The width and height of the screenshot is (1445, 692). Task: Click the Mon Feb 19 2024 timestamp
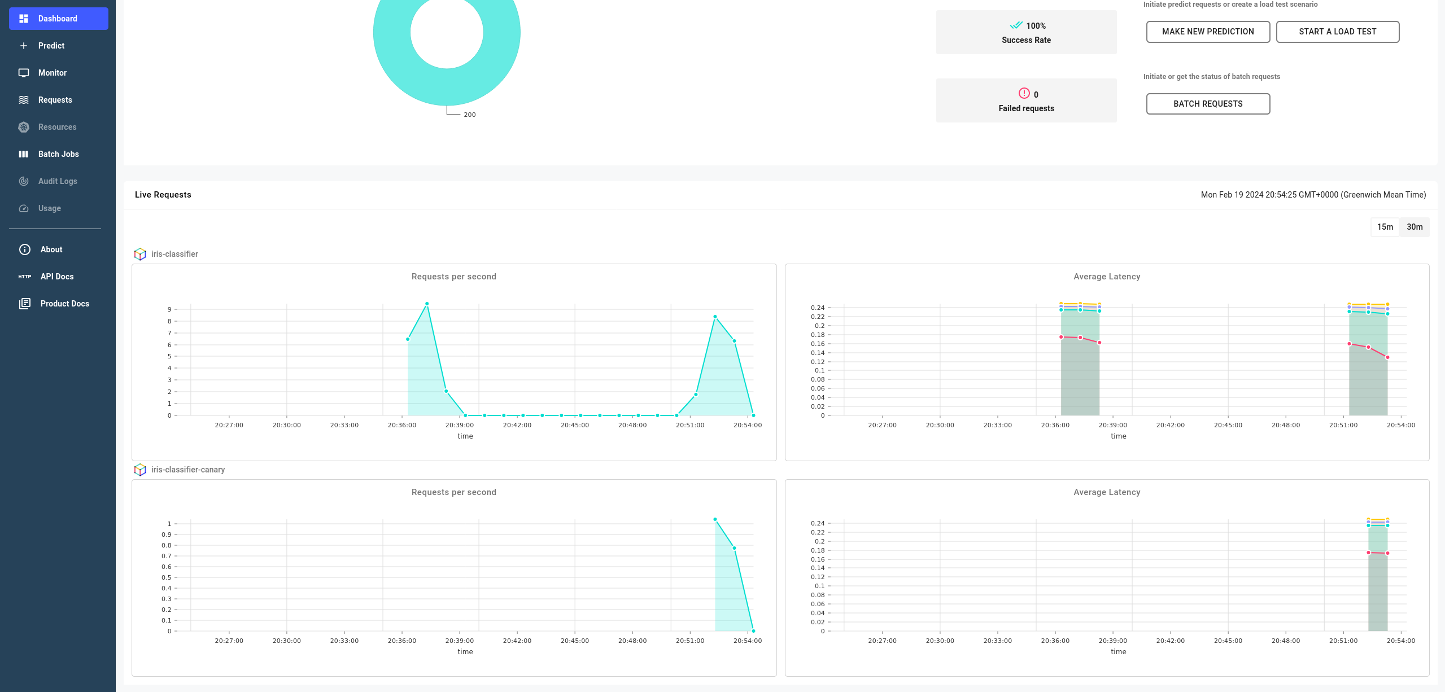click(1313, 195)
